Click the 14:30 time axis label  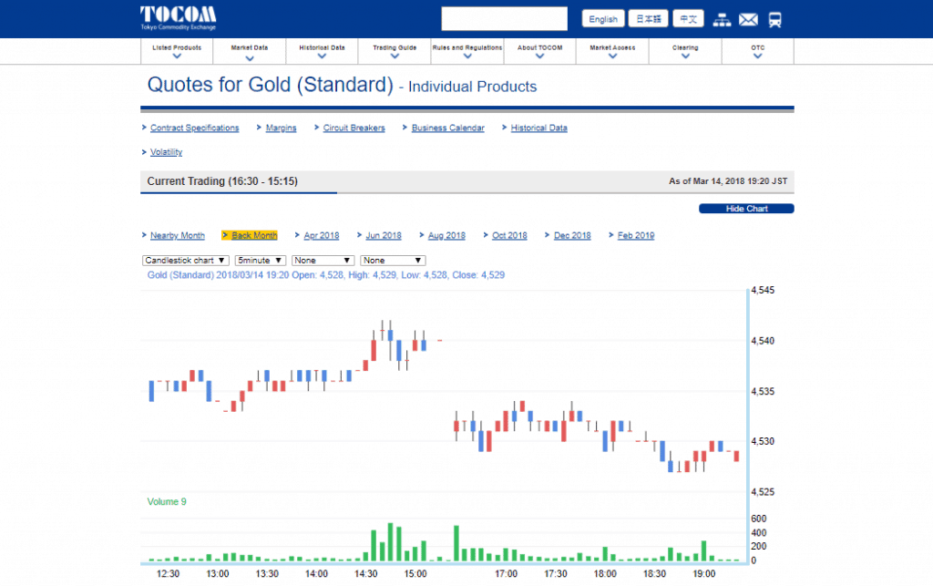click(366, 574)
